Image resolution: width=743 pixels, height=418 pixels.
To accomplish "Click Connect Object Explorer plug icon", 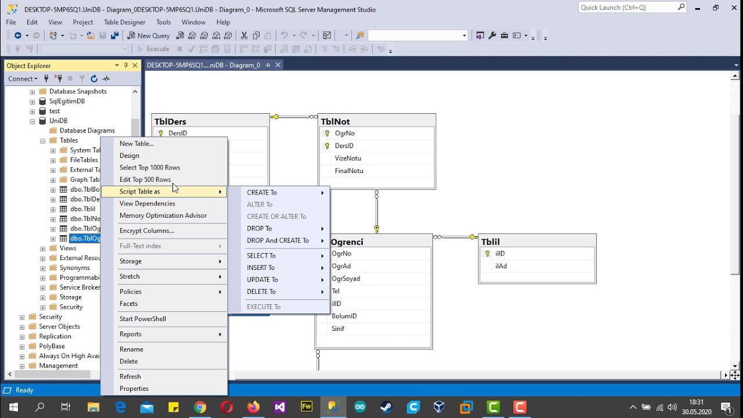I will 46,78.
